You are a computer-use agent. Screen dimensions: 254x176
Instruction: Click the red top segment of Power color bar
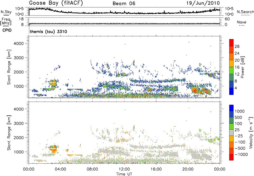click(231, 43)
